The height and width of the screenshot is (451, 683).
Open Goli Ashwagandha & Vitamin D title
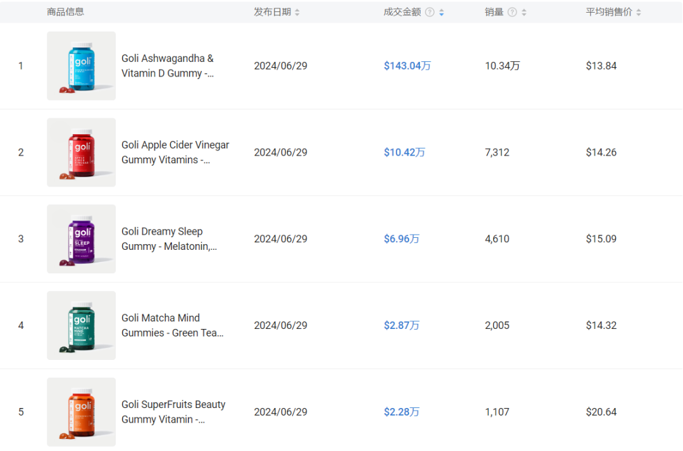coord(168,66)
